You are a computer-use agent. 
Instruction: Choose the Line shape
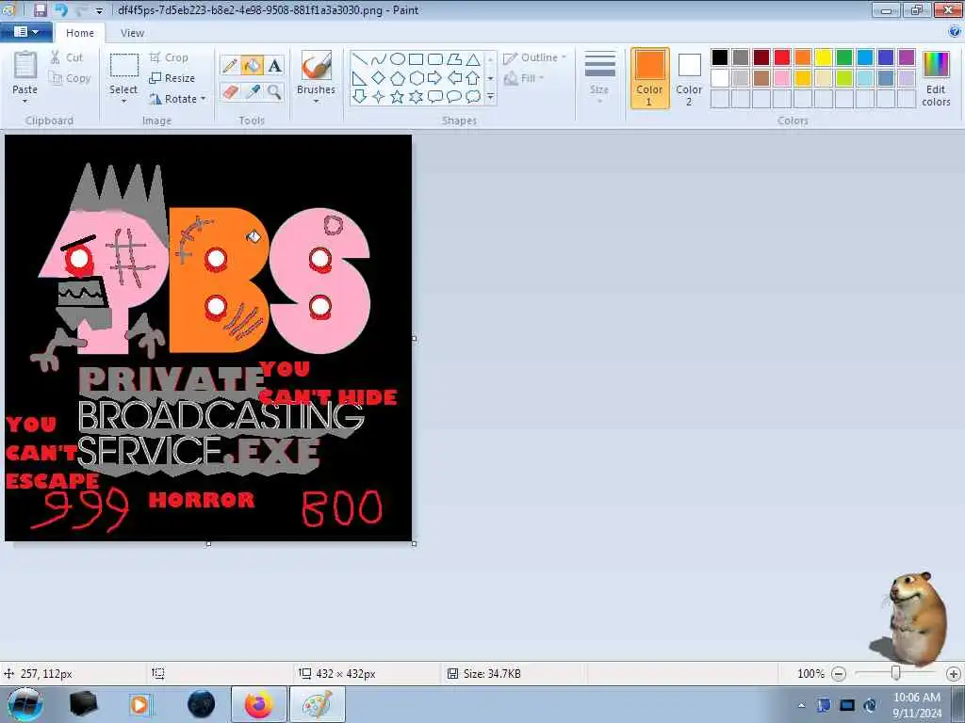pos(360,59)
